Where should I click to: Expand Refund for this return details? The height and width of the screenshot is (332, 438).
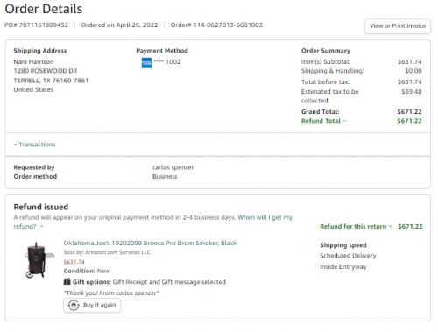click(x=391, y=226)
